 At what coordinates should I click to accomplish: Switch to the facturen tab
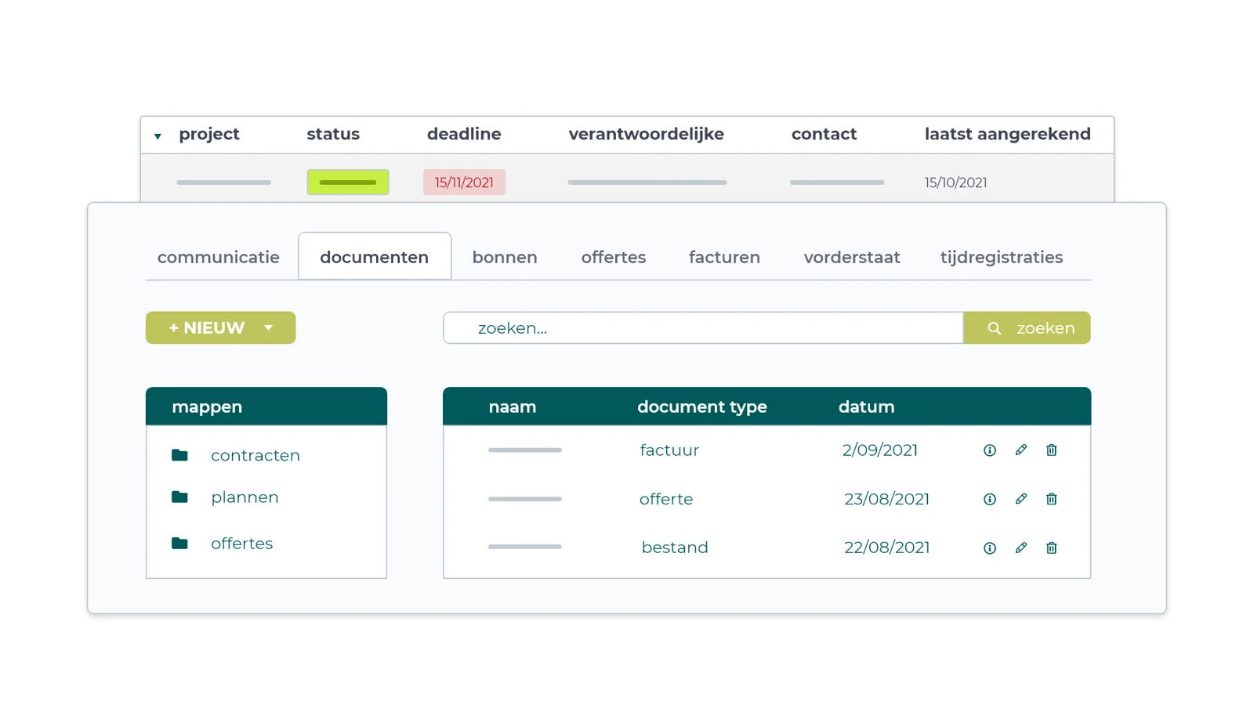click(724, 257)
